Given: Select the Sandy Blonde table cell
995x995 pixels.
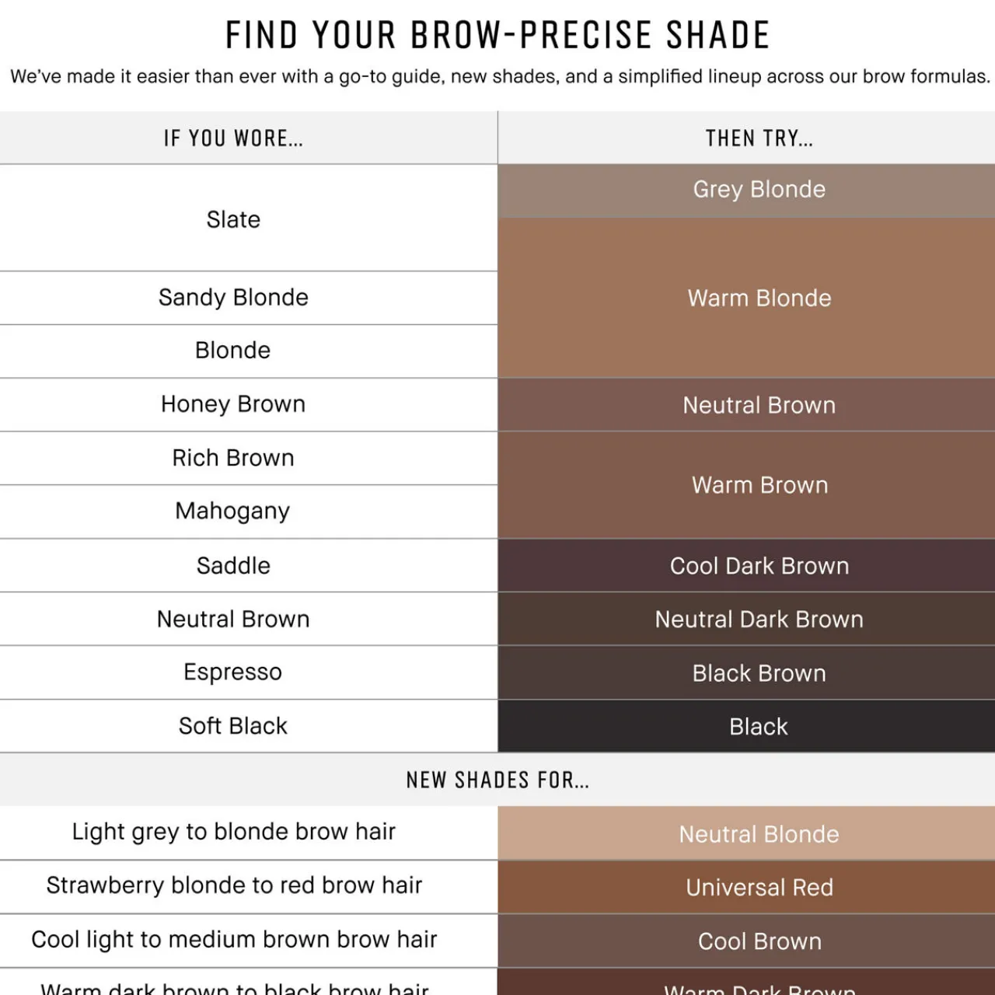Looking at the screenshot, I should point(233,298).
